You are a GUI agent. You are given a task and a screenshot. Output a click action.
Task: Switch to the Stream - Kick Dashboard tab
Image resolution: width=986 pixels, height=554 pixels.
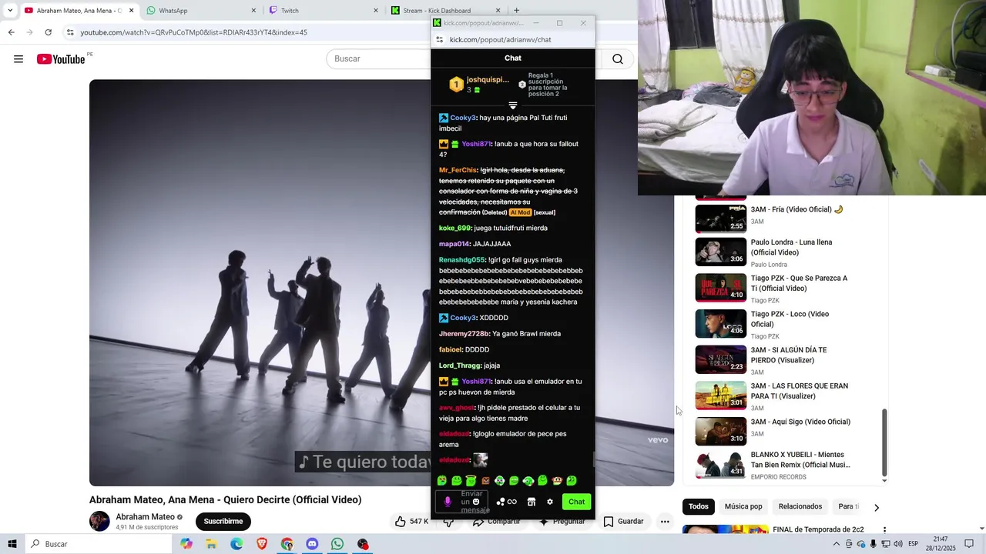(x=445, y=11)
